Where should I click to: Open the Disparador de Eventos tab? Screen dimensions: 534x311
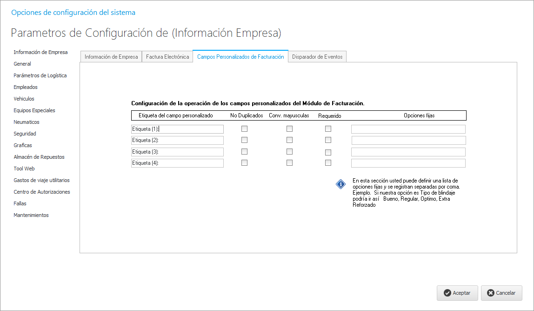(317, 57)
